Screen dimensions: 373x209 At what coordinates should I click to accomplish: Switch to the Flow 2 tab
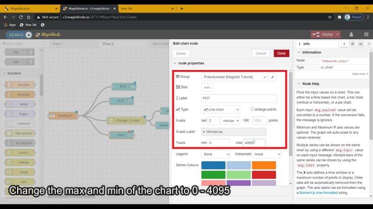coord(108,44)
